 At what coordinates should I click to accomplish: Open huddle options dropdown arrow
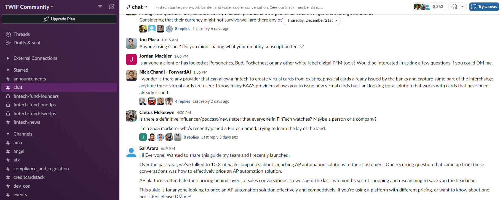[463, 7]
